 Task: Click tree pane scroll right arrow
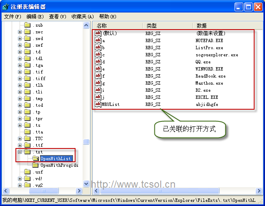pos(79,191)
